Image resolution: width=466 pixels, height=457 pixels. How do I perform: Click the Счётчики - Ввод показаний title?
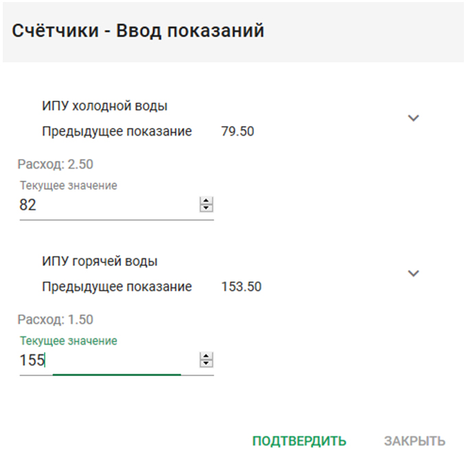(139, 32)
